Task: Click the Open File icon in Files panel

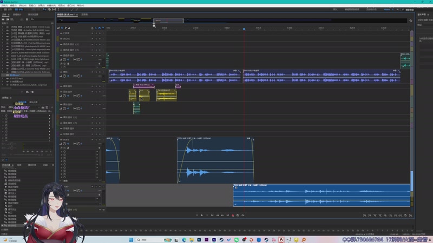Action: (3, 19)
